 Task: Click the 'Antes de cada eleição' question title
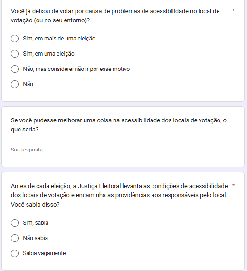(119, 195)
